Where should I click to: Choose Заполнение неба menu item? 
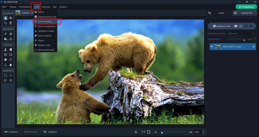(46, 50)
